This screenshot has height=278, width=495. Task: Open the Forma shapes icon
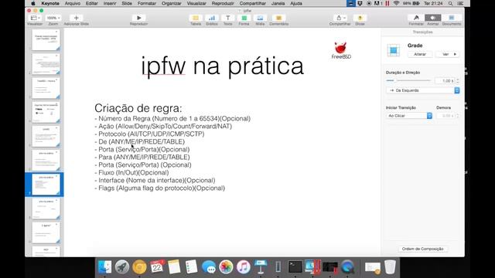(x=244, y=18)
